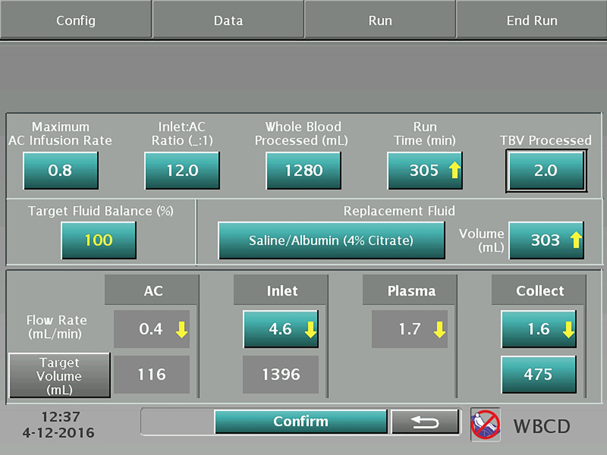Tap Whole Blood Processed value 1280

point(303,170)
